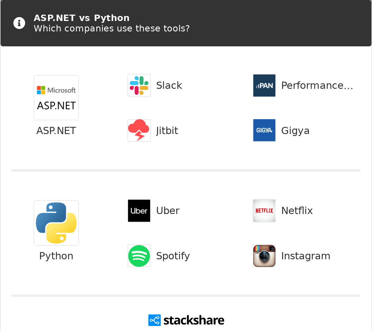
Task: Open the Uber company name link
Action: pos(168,211)
